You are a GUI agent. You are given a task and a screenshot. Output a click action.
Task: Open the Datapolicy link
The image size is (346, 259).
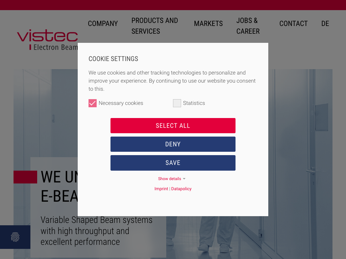pos(181,189)
